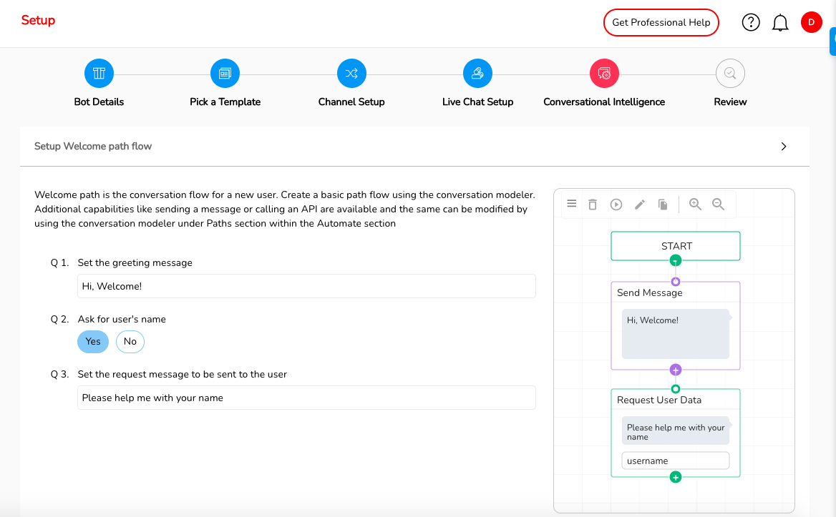The width and height of the screenshot is (836, 517).
Task: Click the play icon in modeler toolbar
Action: click(616, 205)
